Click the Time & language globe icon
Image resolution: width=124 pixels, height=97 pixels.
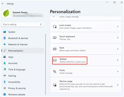click(4, 69)
